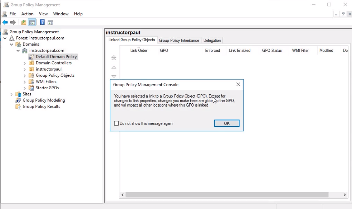Toggle the Show/Hide Console Tree toolbar icon
This screenshot has height=209, width=352.
[32, 23]
